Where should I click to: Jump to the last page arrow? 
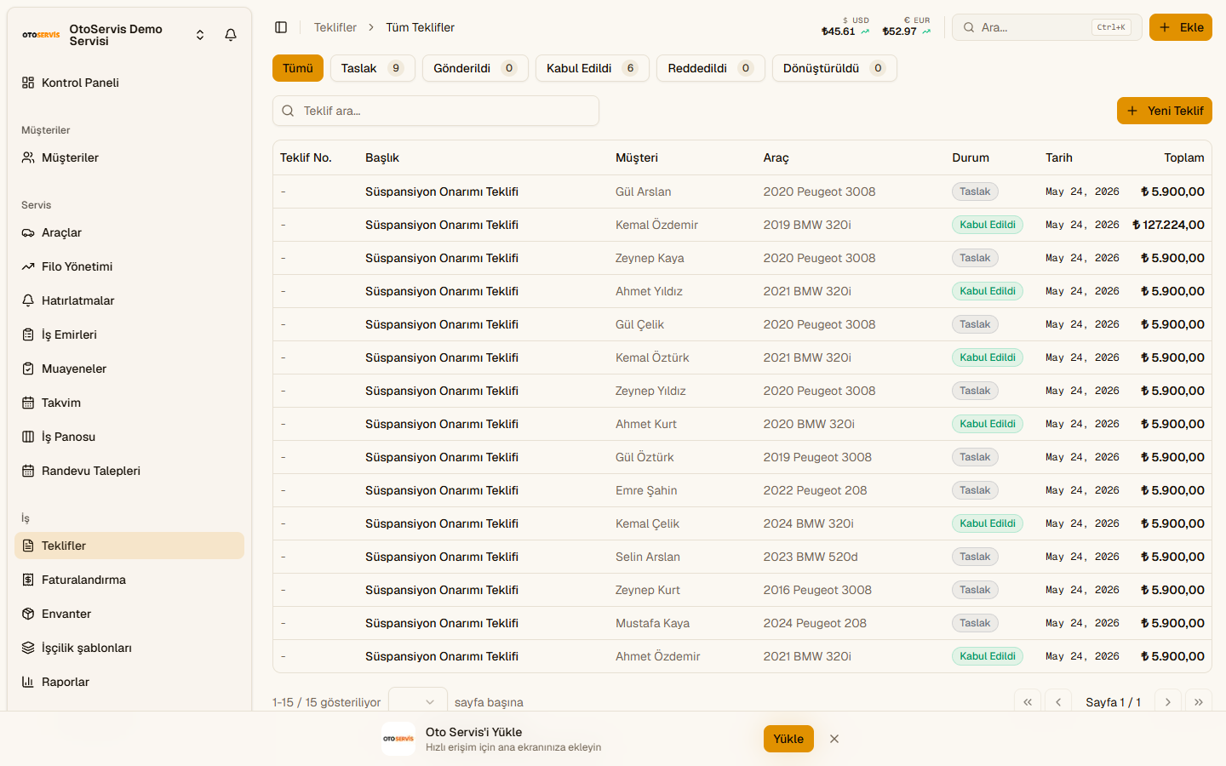click(1199, 701)
